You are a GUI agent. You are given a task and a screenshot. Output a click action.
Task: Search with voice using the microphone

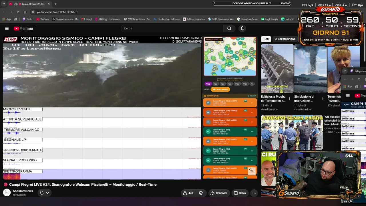coord(242,28)
